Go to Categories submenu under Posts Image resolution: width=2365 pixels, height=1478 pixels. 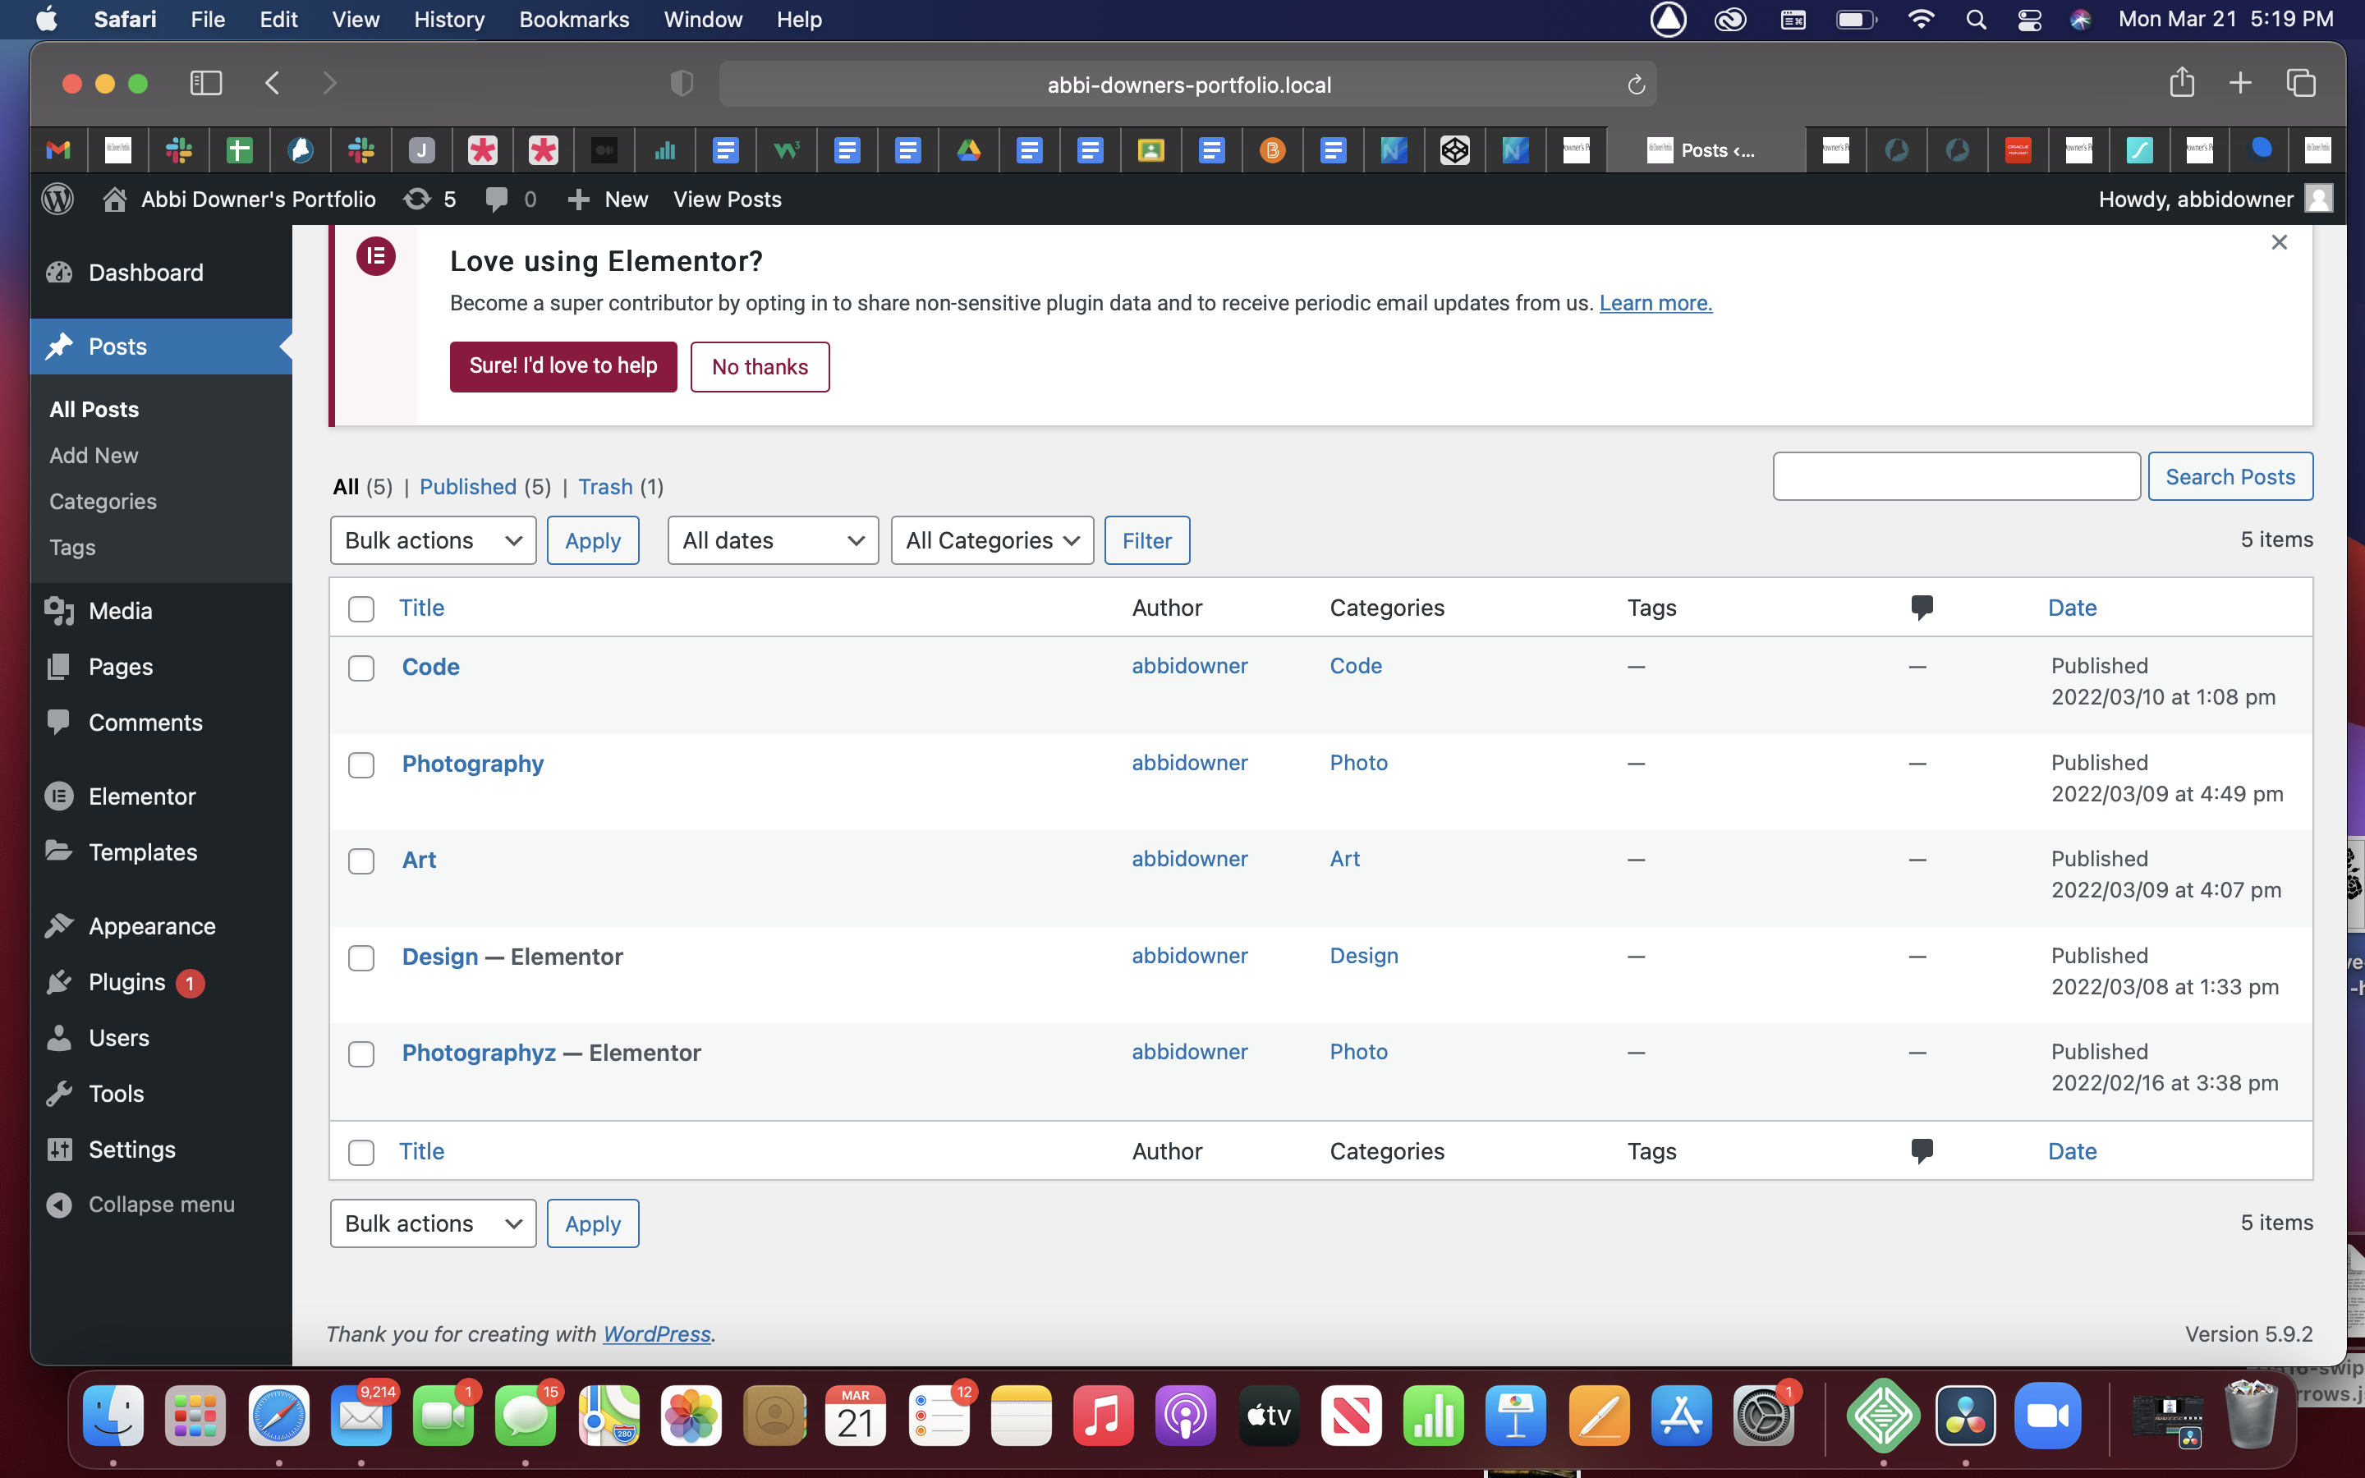coord(103,502)
